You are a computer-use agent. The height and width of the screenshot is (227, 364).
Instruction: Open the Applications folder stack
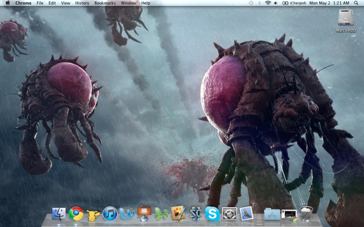coord(272,214)
